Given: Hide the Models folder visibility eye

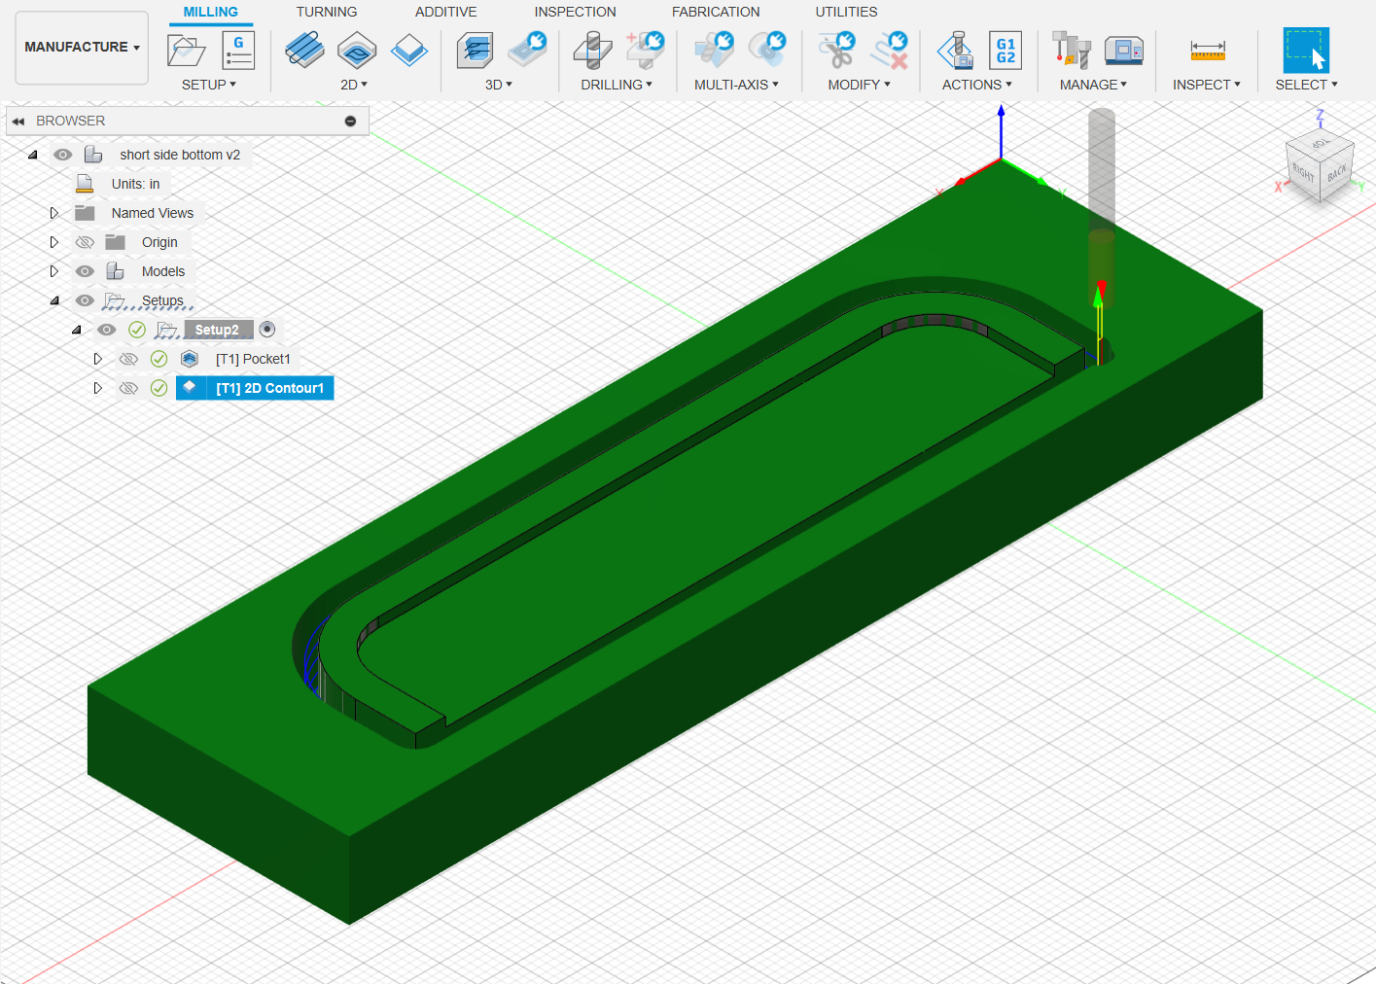Looking at the screenshot, I should point(86,271).
